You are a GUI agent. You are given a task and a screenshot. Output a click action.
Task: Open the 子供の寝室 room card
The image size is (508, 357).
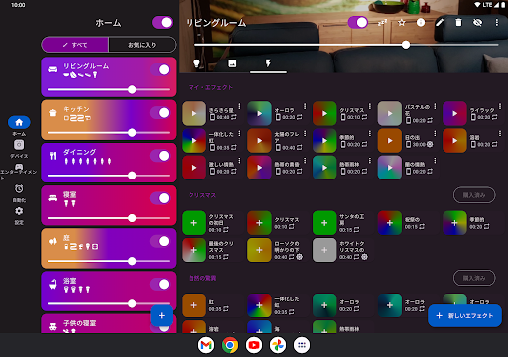[108, 323]
